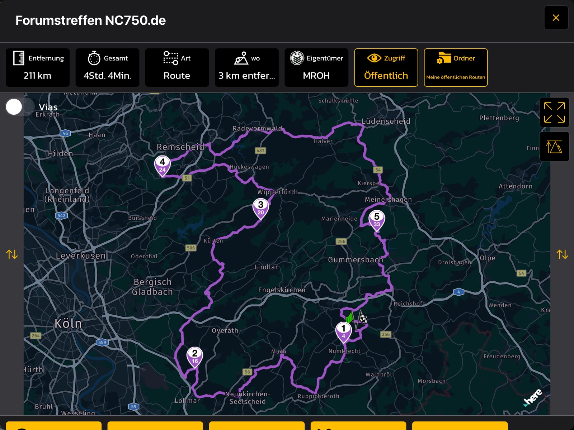Show the elevation profile
574x430 pixels.
(554, 147)
